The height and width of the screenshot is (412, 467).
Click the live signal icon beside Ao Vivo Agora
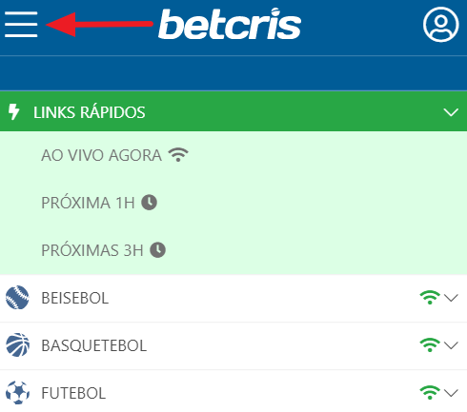tap(178, 155)
